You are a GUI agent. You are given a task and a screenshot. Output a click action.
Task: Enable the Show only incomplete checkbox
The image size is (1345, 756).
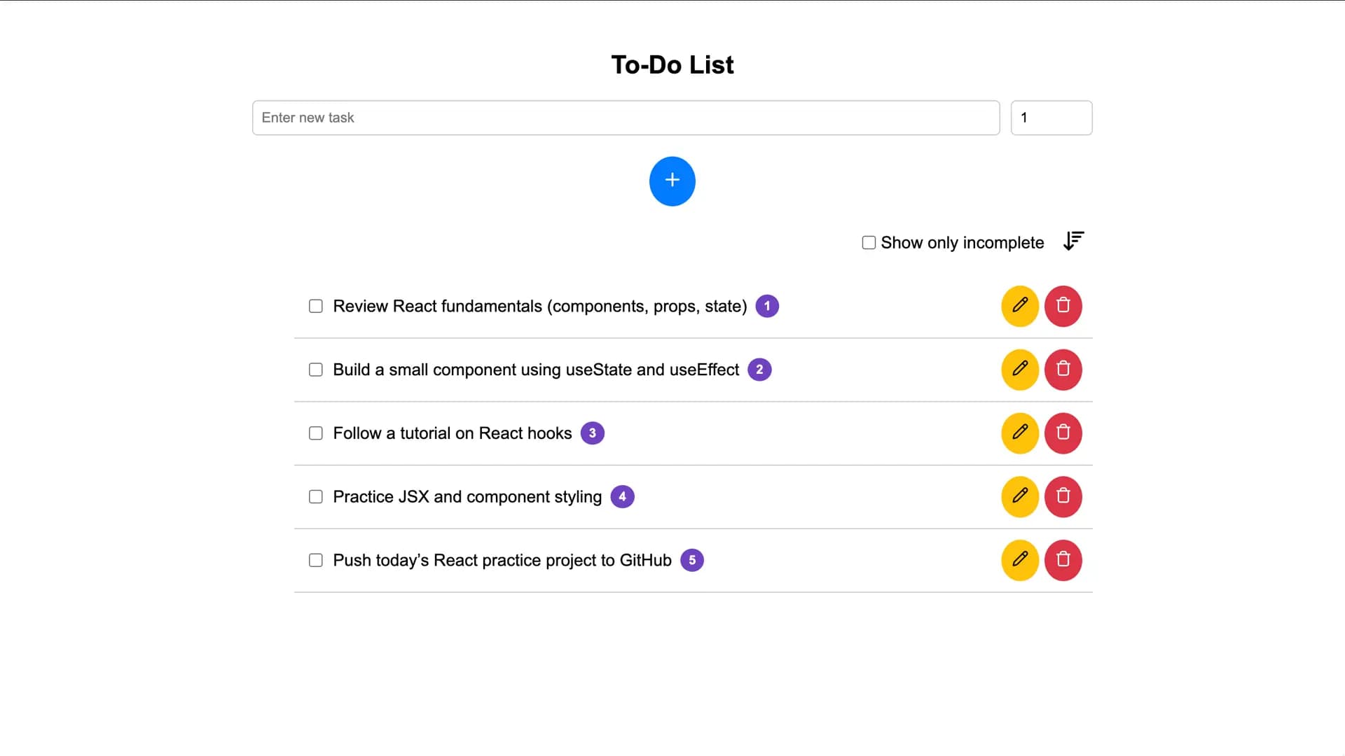click(x=869, y=242)
